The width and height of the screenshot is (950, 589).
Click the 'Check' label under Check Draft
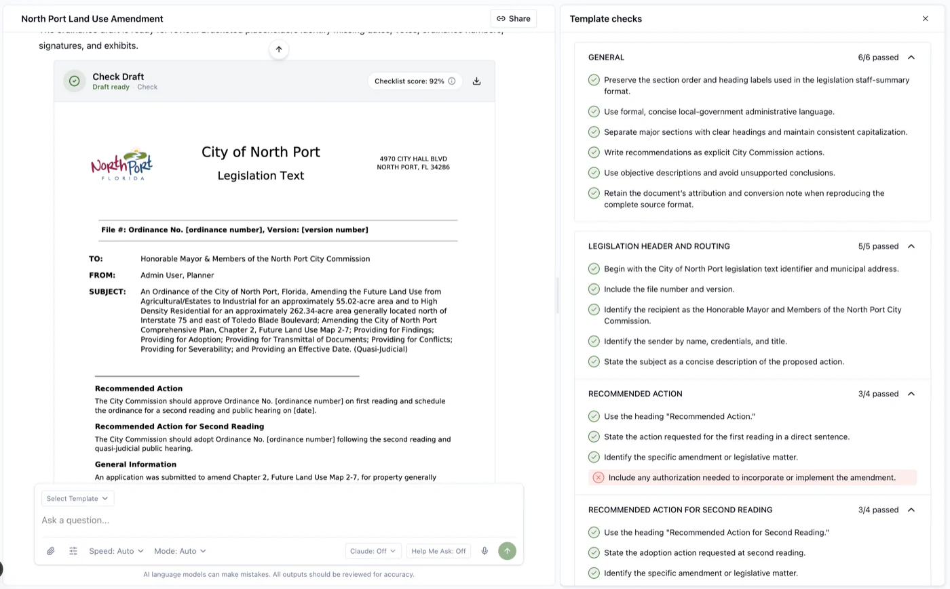click(x=147, y=87)
